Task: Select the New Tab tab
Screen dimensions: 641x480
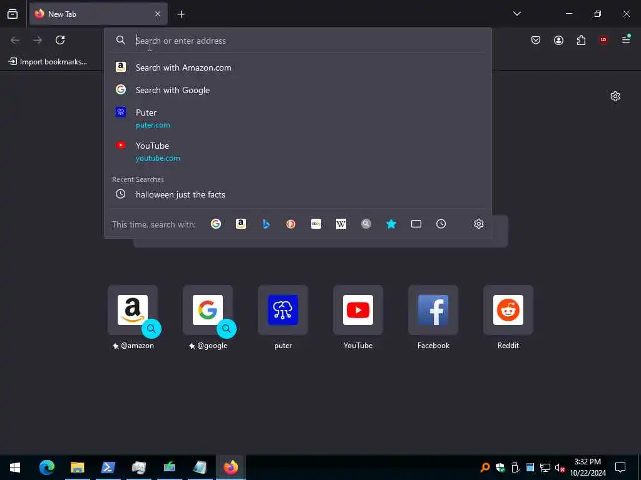Action: click(x=98, y=14)
